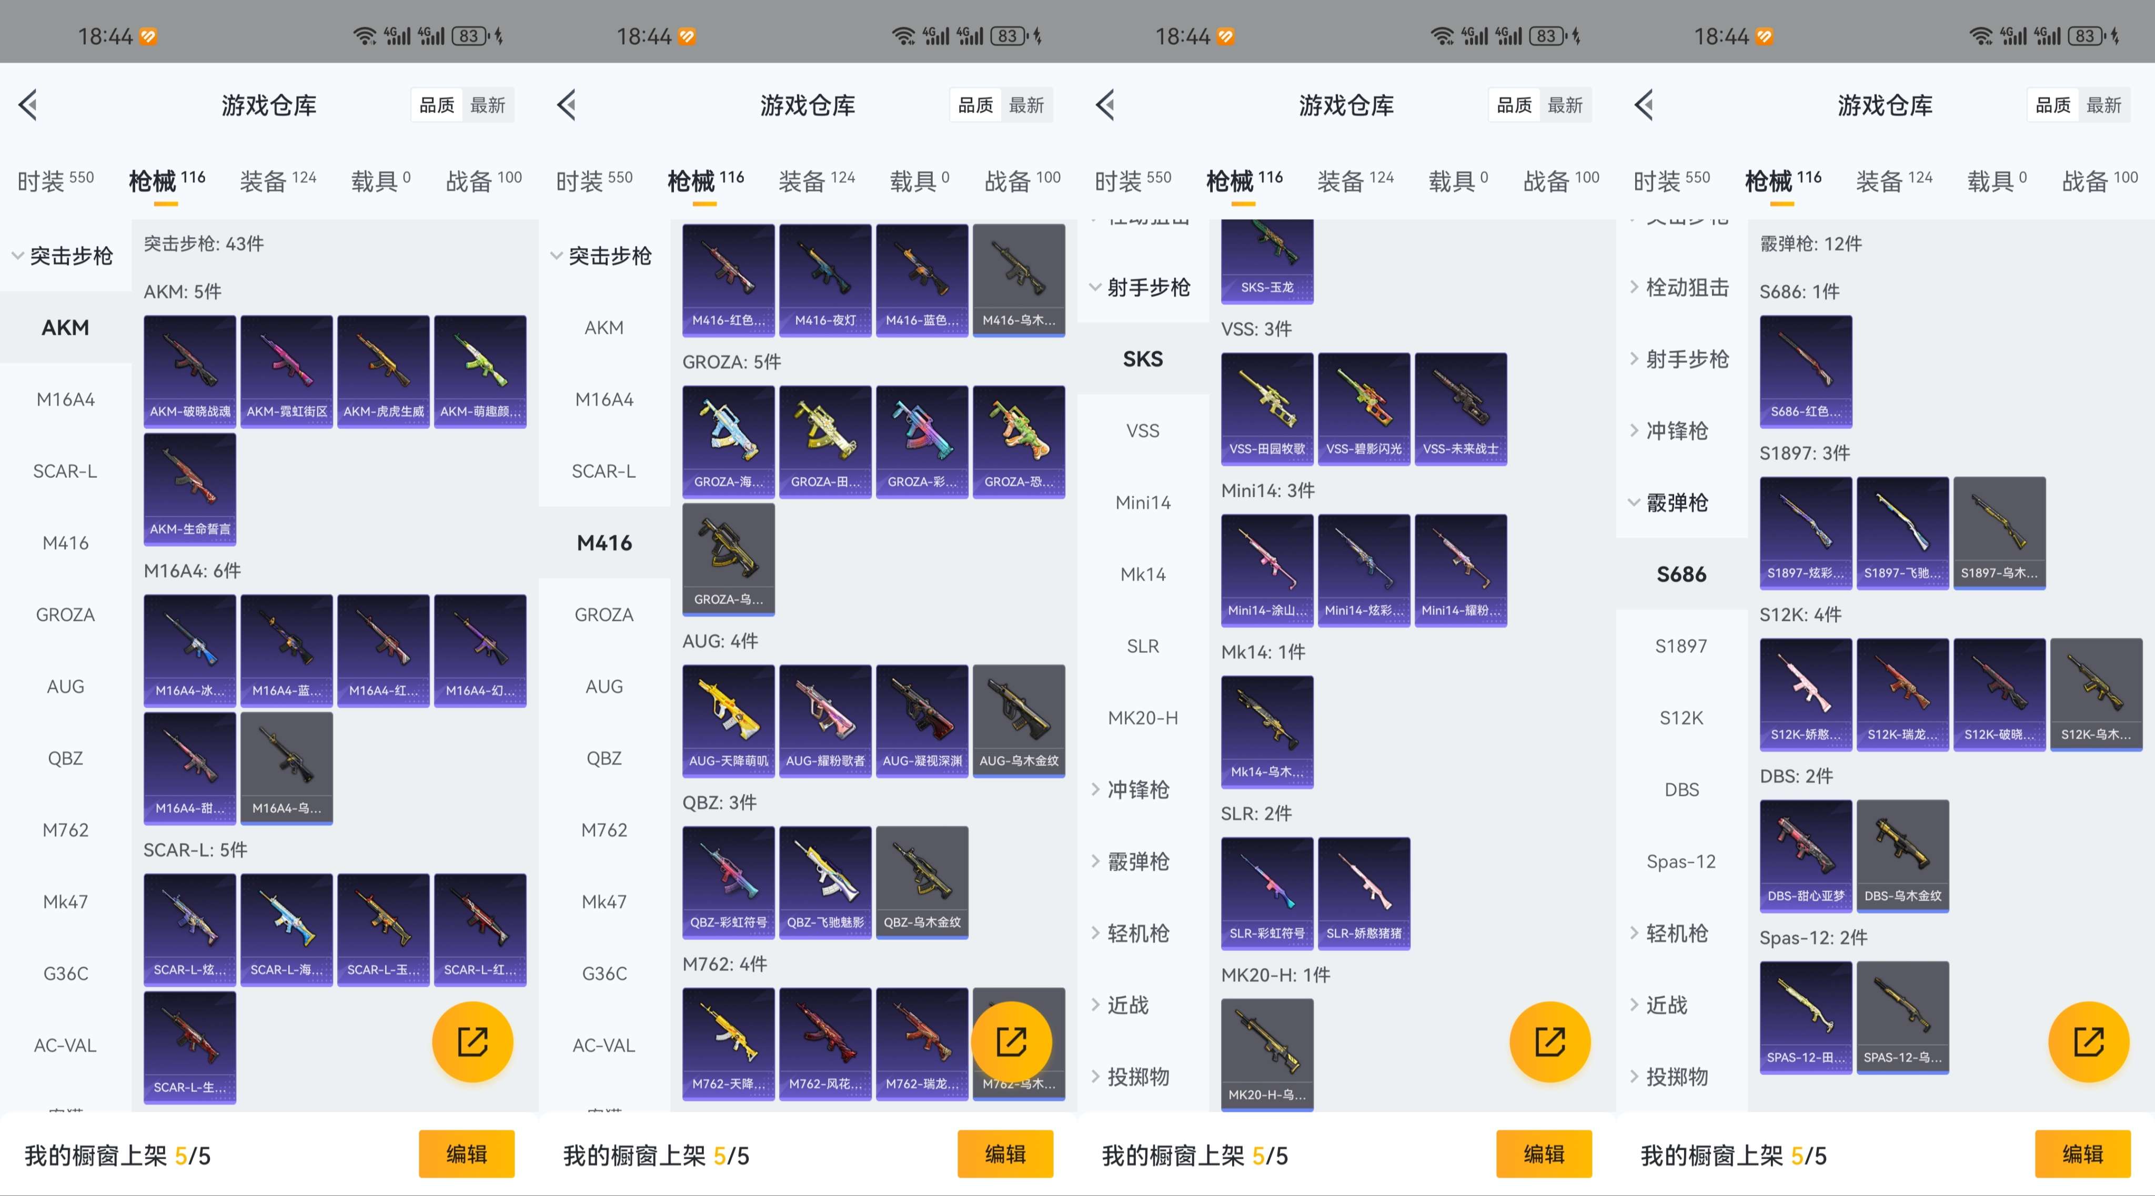
Task: Select the QBZ-飞驰魅影 skin
Action: (x=825, y=882)
